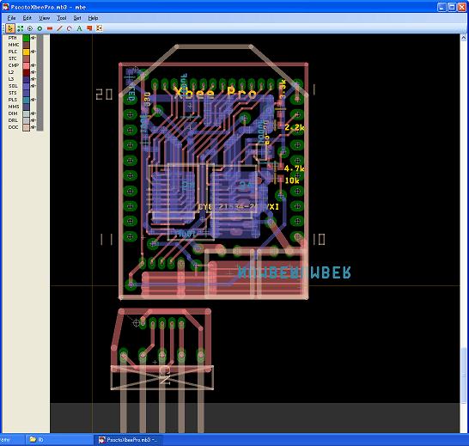Toggle the -F- marker on PLC layer
469x446 pixels.
coord(33,52)
